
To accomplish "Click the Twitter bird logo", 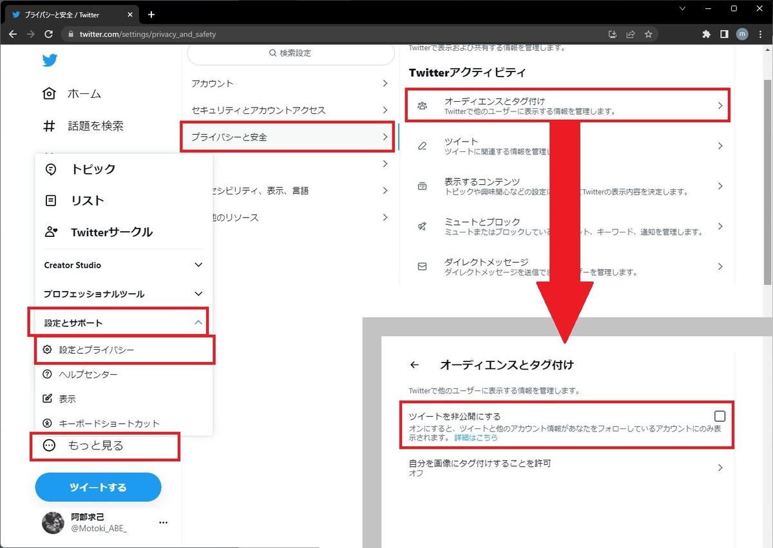I will point(50,61).
